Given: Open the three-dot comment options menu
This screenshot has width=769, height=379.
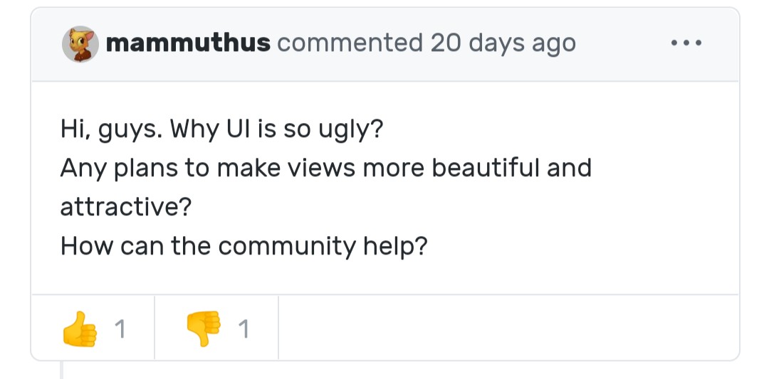Looking at the screenshot, I should tap(686, 44).
